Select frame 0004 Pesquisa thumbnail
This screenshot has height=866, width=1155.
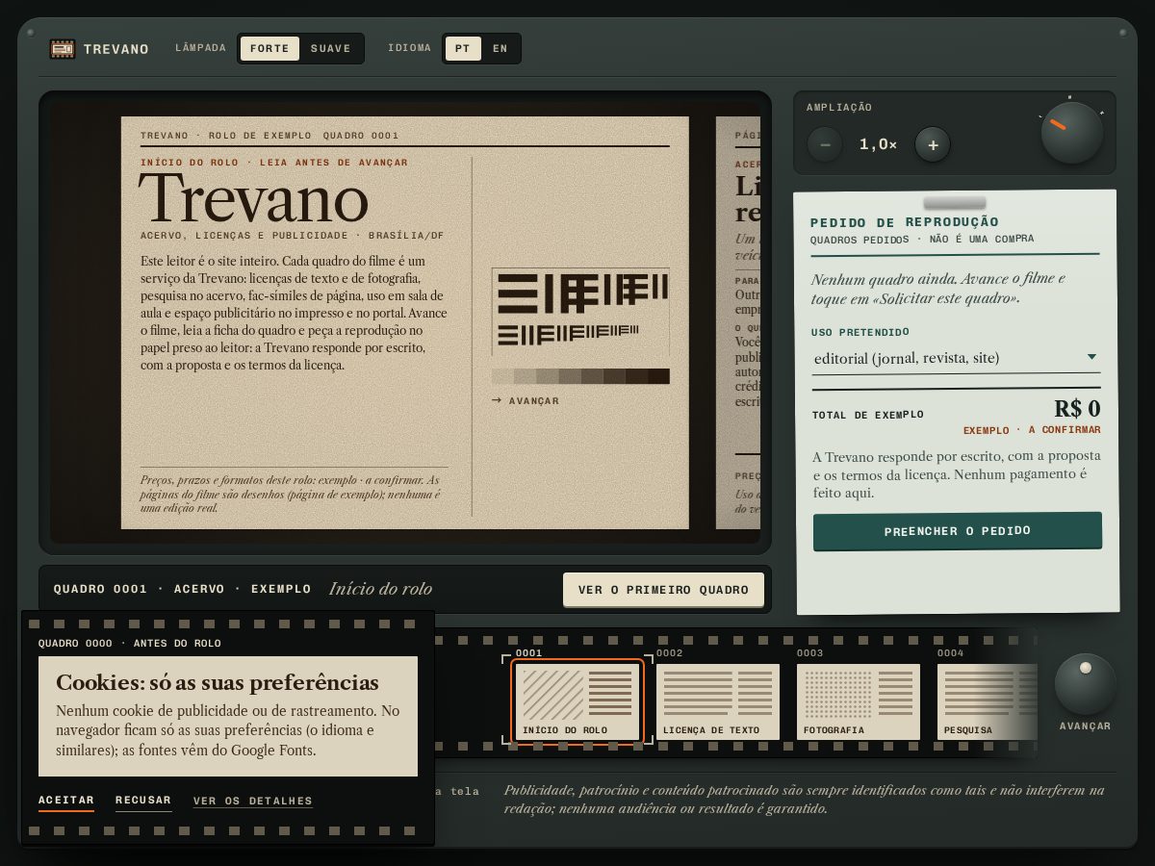tap(988, 701)
